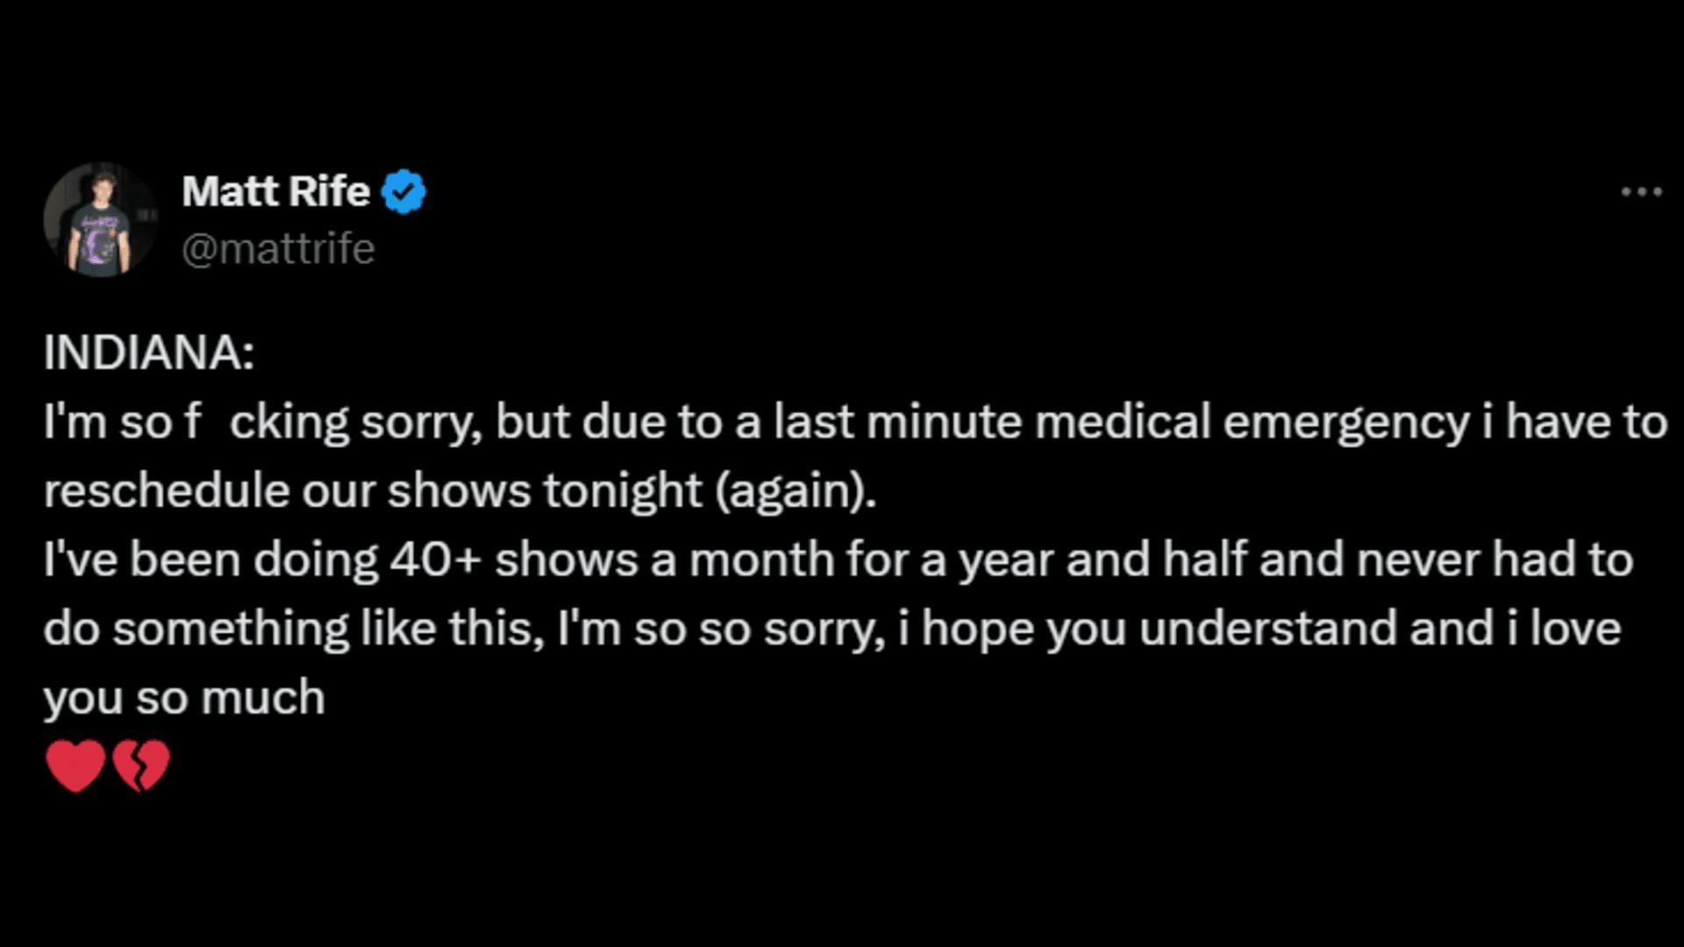Visit the @mattrife handle link

coord(278,249)
